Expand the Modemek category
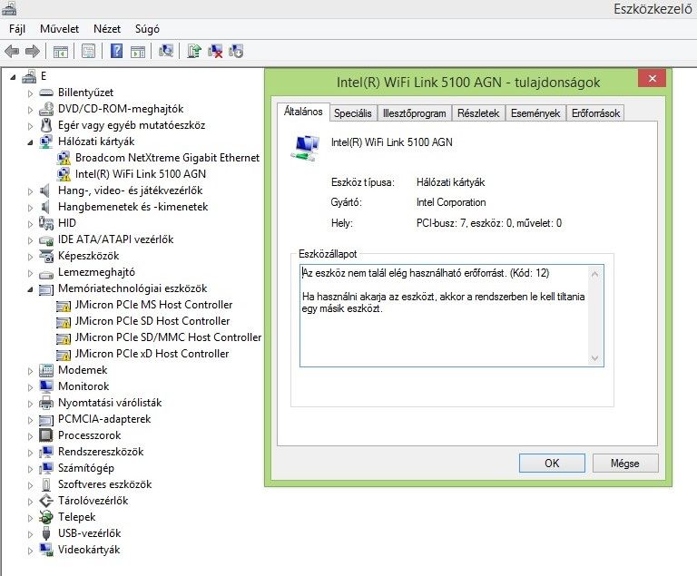Viewport: 697px width, 576px height. 30,371
